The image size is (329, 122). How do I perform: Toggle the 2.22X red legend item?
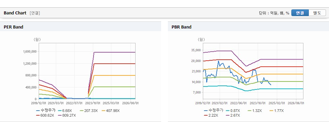211,115
